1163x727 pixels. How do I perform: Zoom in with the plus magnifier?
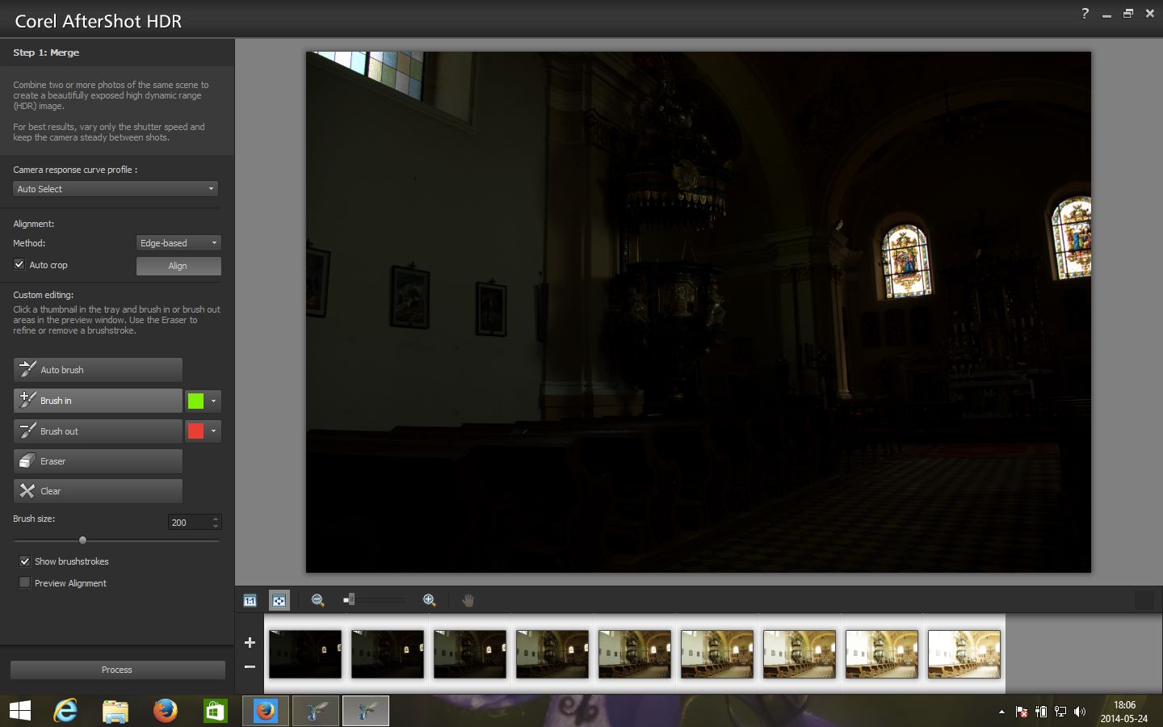point(429,600)
